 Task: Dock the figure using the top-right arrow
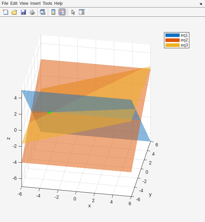[201, 3]
